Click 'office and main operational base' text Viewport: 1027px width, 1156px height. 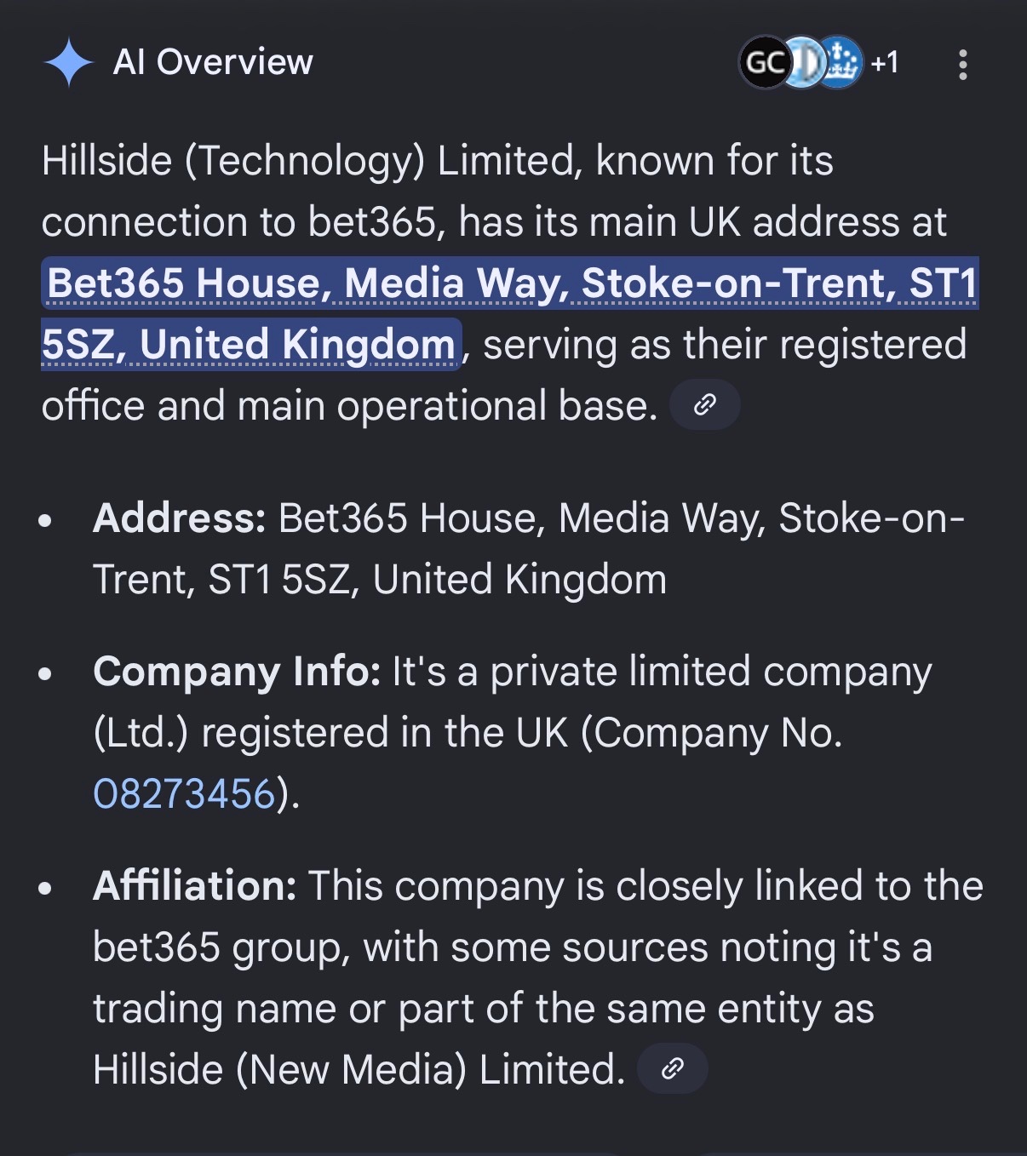point(349,406)
